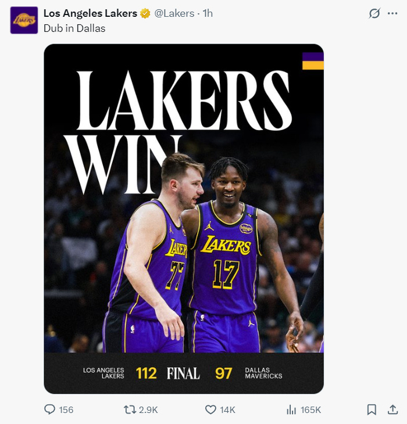The height and width of the screenshot is (424, 407).
Task: Bookmark this Lakers post
Action: 372,409
